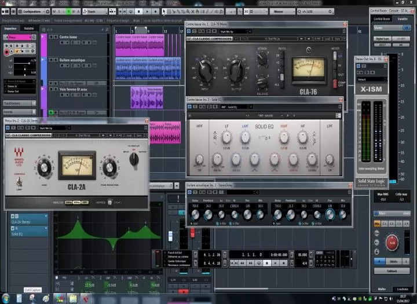The image size is (417, 304).
Task: Toggle cycle loop in top toolbar
Action: 130,12
